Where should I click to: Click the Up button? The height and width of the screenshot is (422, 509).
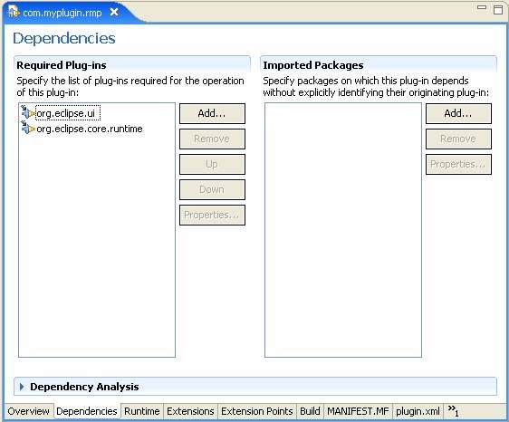point(212,164)
